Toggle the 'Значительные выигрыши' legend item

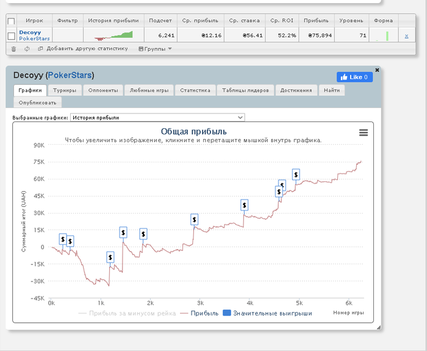click(x=267, y=313)
